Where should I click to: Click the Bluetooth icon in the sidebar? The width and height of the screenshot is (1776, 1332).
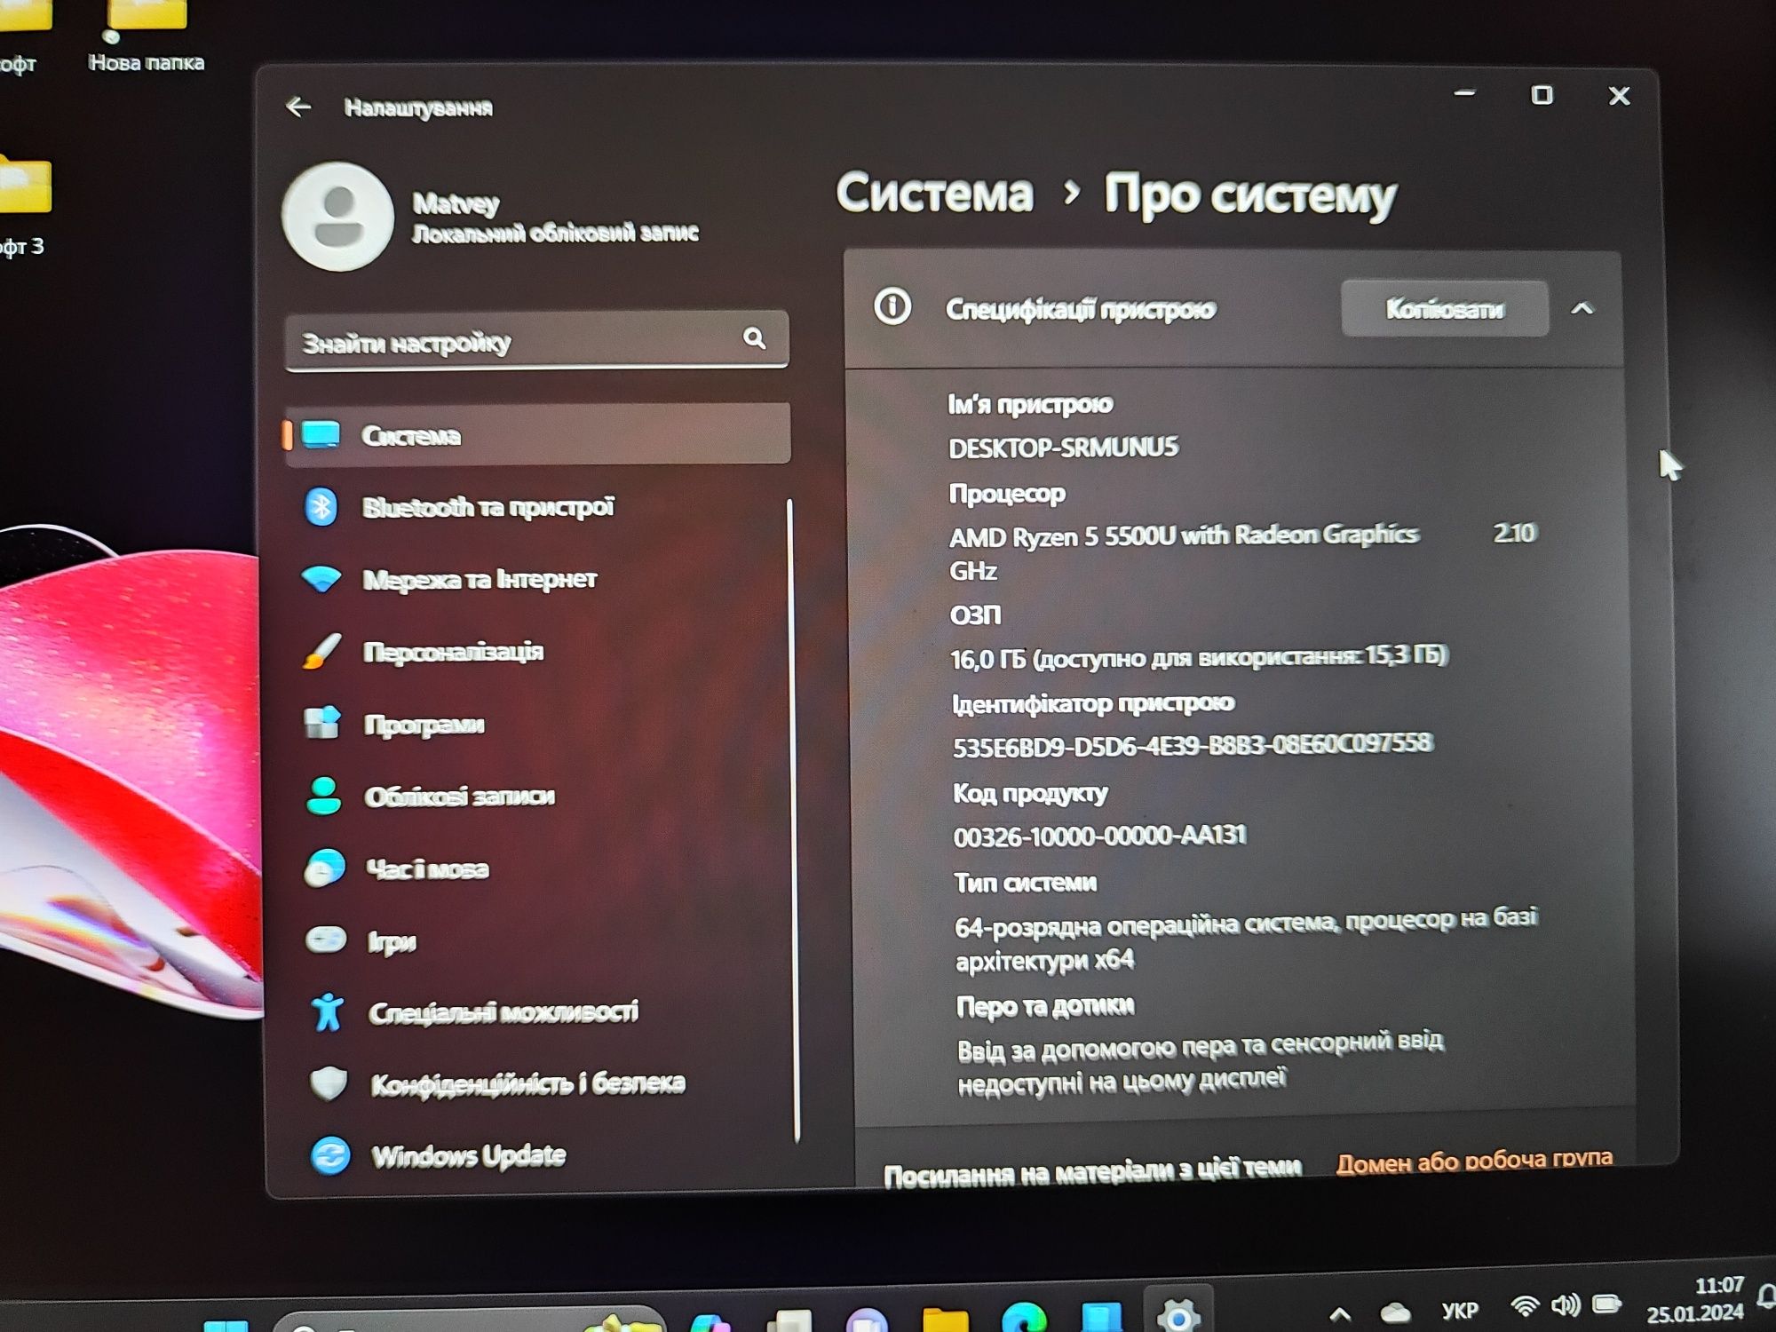[321, 507]
